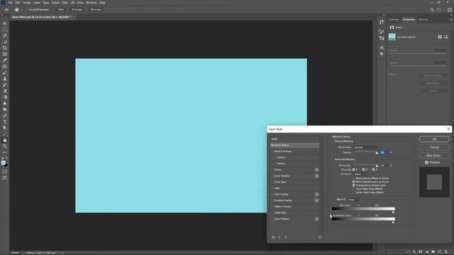Click Cancel in Layer Style dialog
The width and height of the screenshot is (454, 255).
pos(434,147)
